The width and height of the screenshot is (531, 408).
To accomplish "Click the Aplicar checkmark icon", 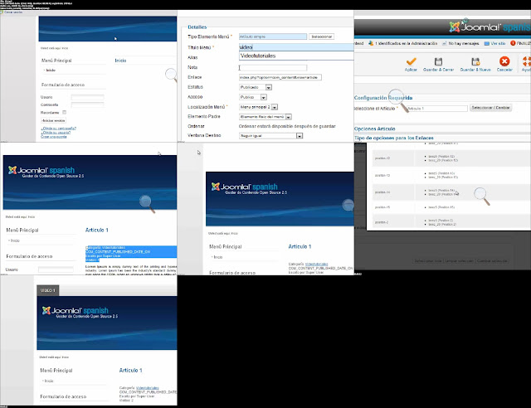I will pos(412,61).
